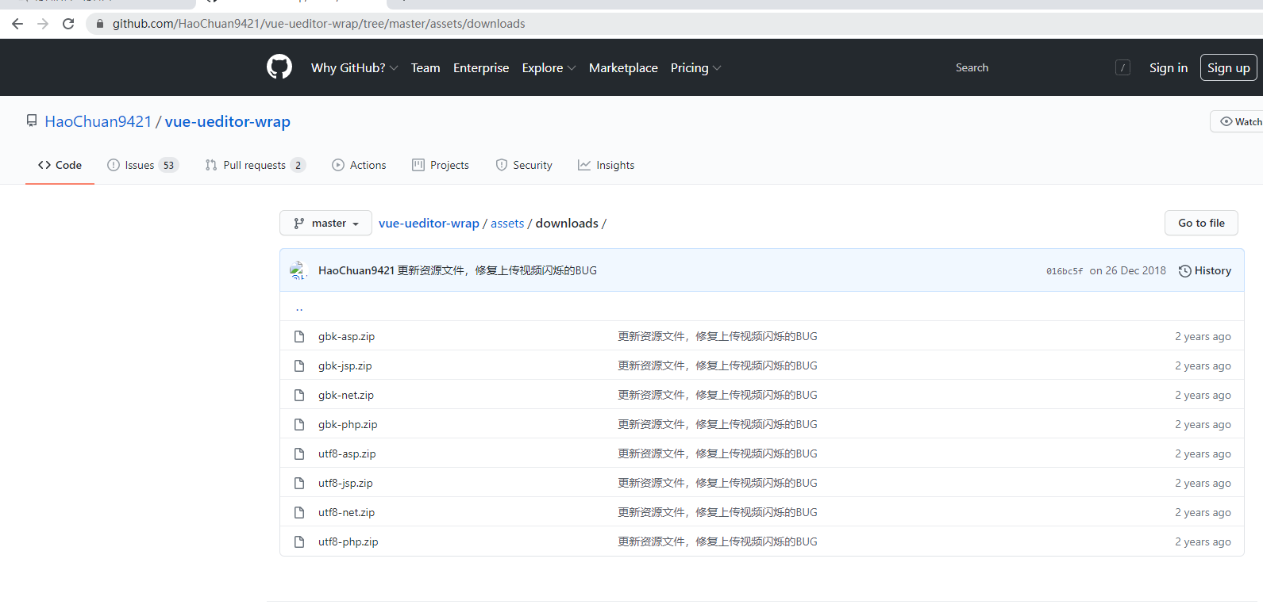Screen dimensions: 1263x616
Task: Open the Why GitHub? dropdown menu
Action: pyautogui.click(x=354, y=68)
